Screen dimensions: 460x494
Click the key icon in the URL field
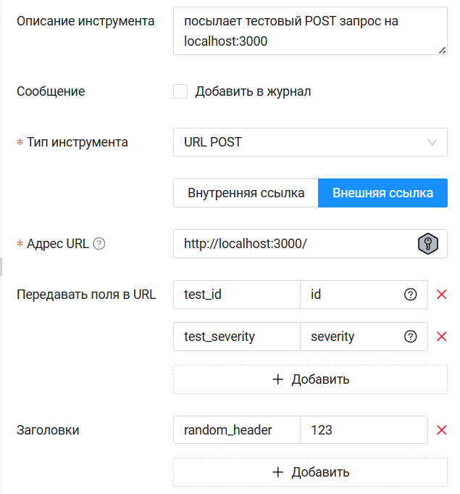tap(428, 244)
